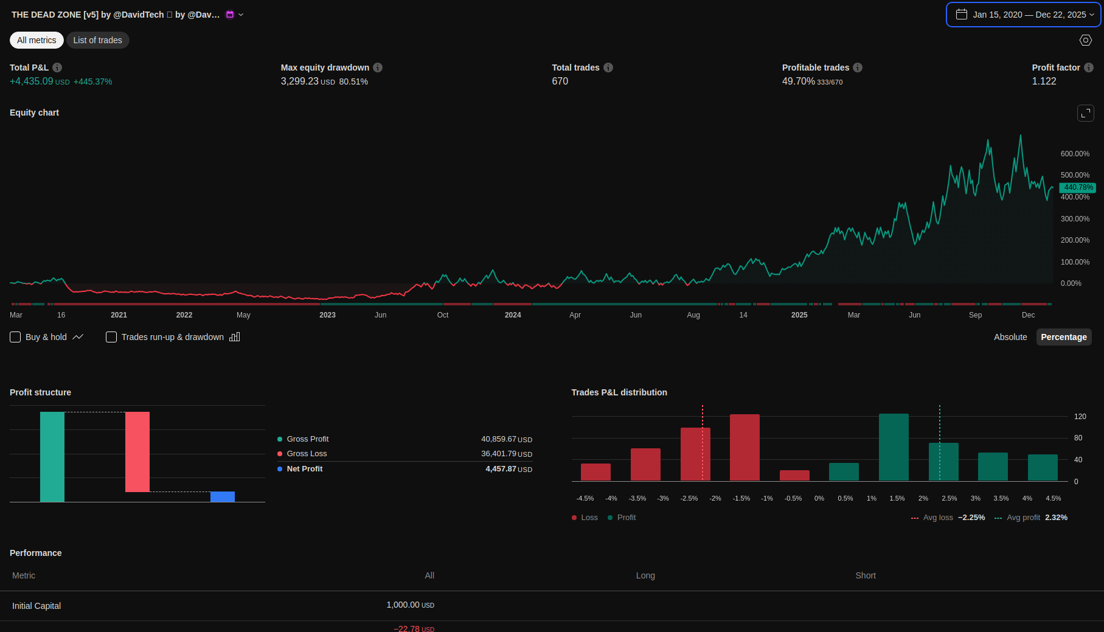Click the info icon beside Profit factor
1104x632 pixels.
click(x=1089, y=68)
